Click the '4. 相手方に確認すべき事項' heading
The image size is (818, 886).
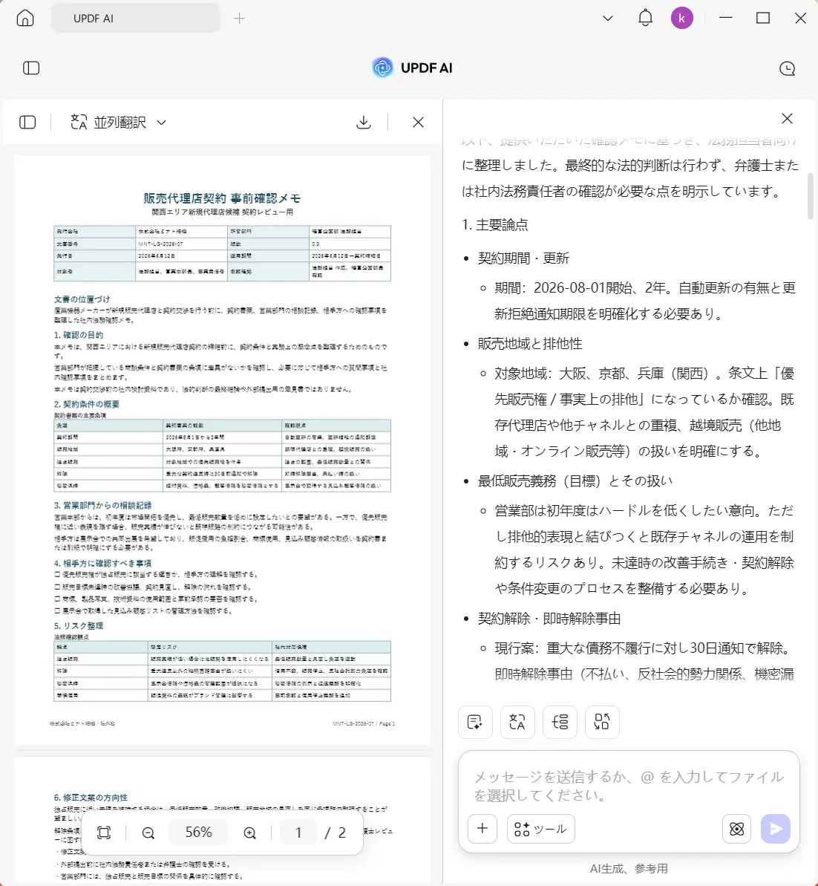pyautogui.click(x=102, y=564)
